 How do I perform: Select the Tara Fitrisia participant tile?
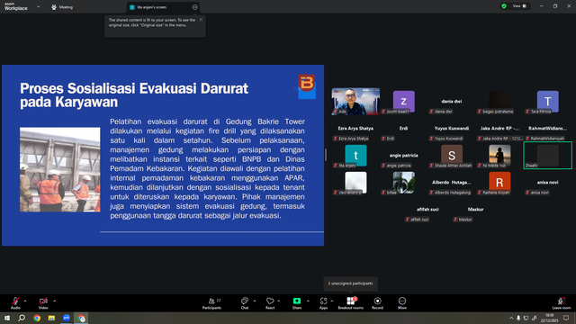[x=548, y=102]
